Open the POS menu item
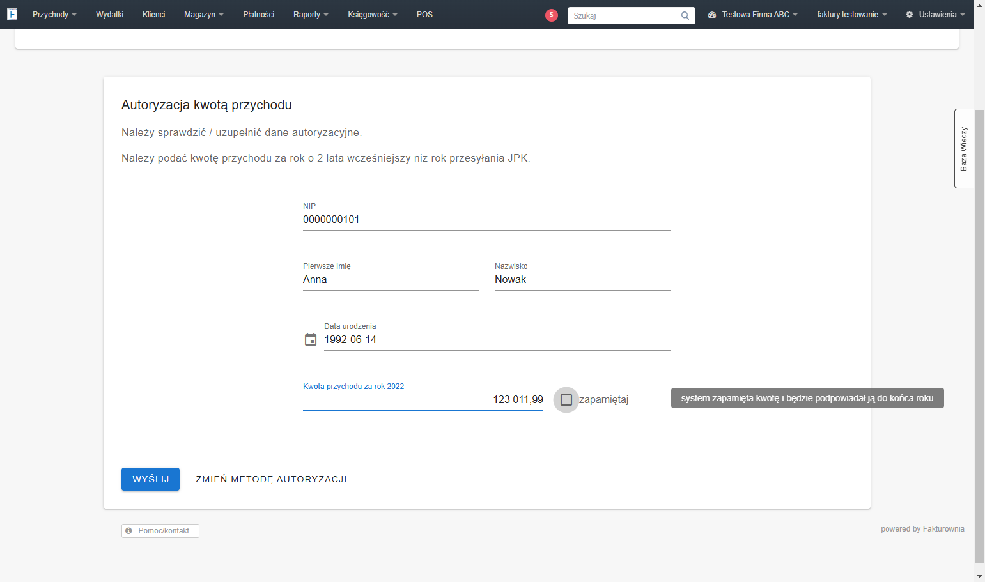Viewport: 985px width, 582px height. coord(424,15)
